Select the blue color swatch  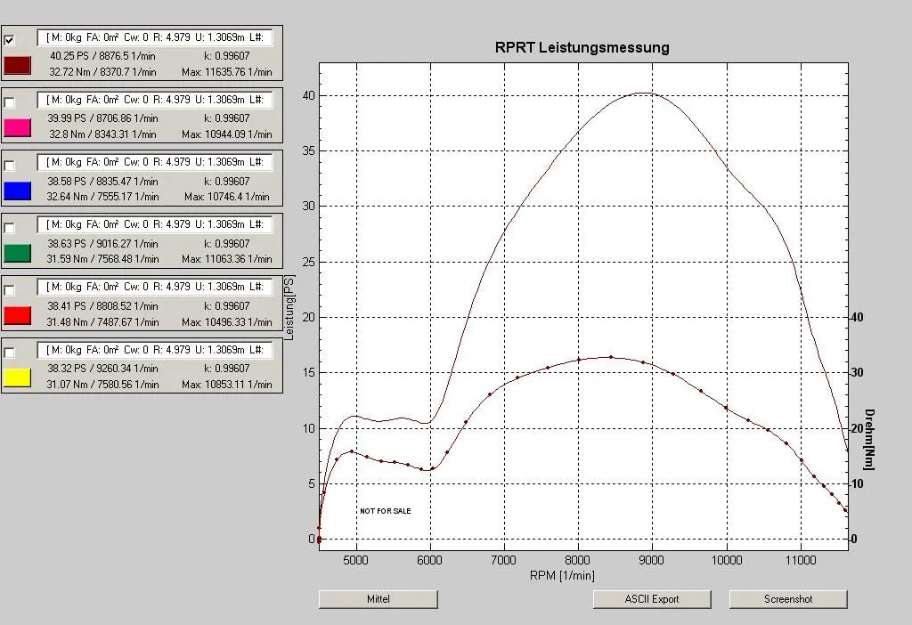point(18,191)
